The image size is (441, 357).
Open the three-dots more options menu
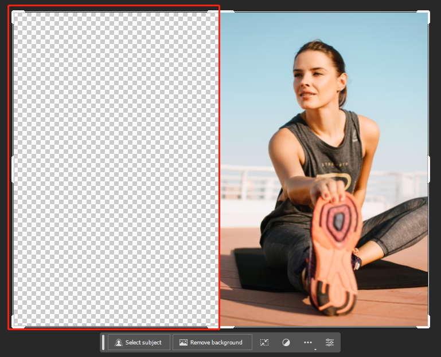click(x=308, y=342)
